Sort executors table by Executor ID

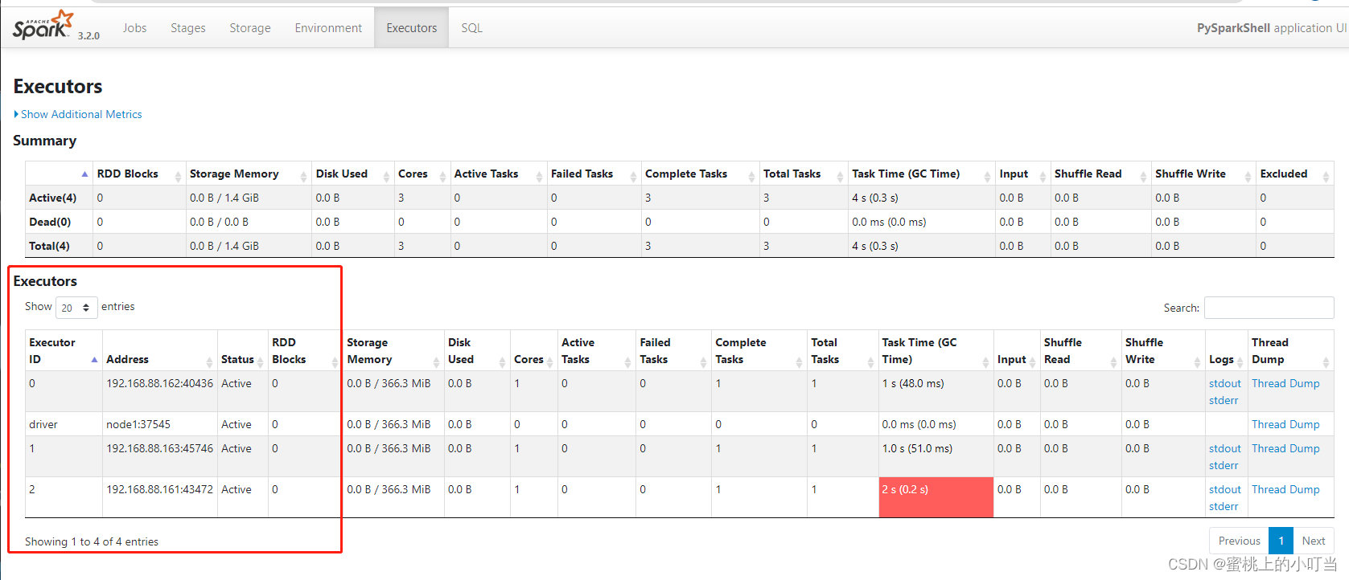pyautogui.click(x=64, y=351)
